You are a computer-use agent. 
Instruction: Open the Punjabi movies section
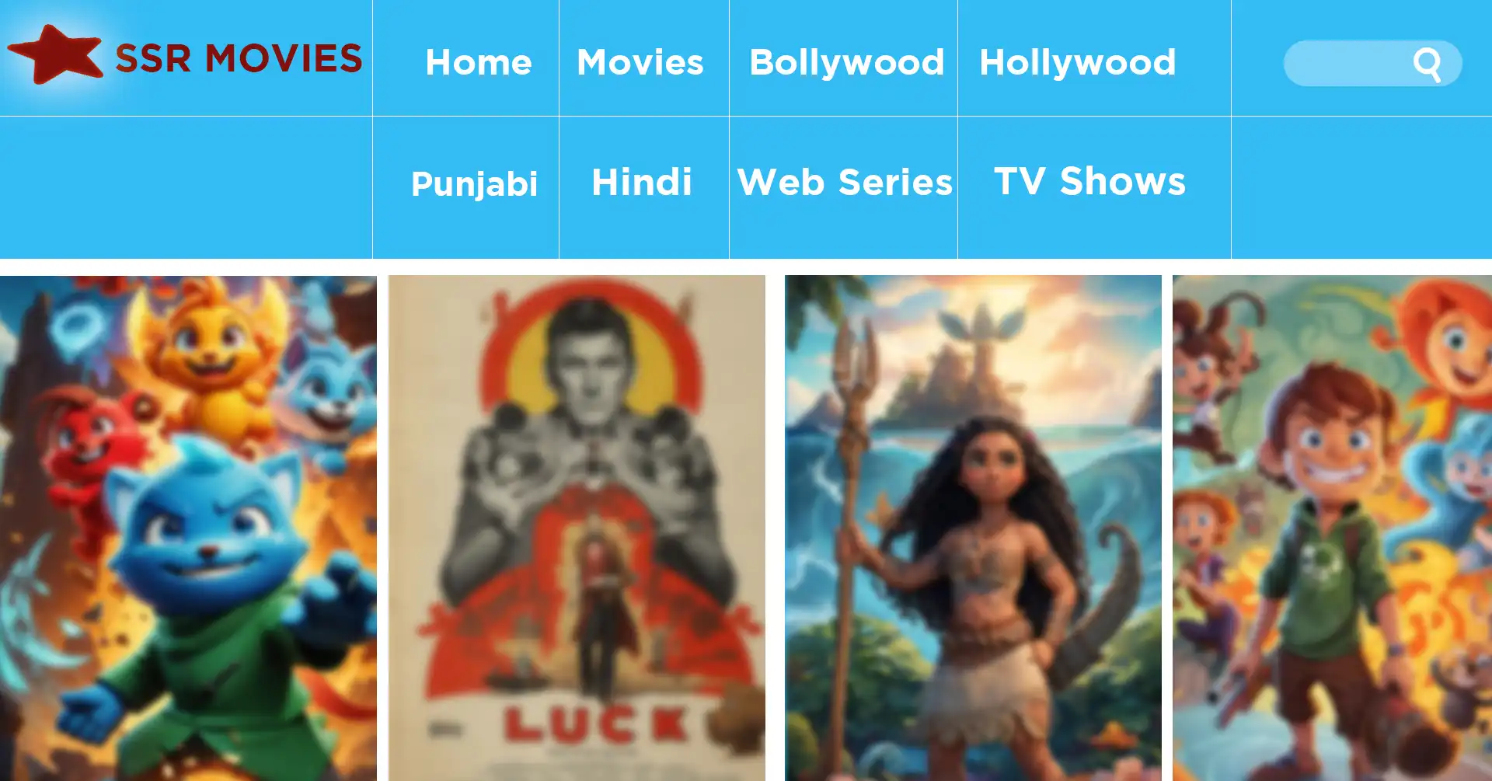tap(474, 184)
